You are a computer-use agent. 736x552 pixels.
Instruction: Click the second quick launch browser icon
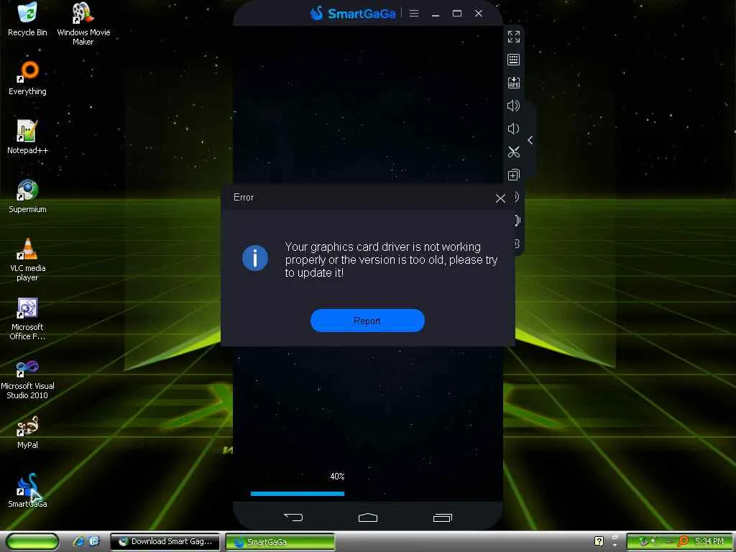[x=94, y=541]
